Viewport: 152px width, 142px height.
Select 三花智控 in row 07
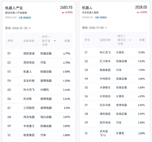click(29, 108)
